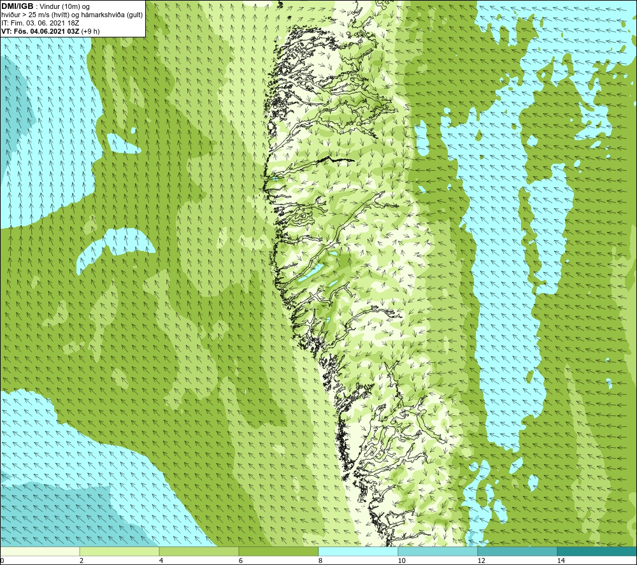Click the 10–12 m/s cyan legend swatch
This screenshot has width=637, height=565.
click(438, 551)
